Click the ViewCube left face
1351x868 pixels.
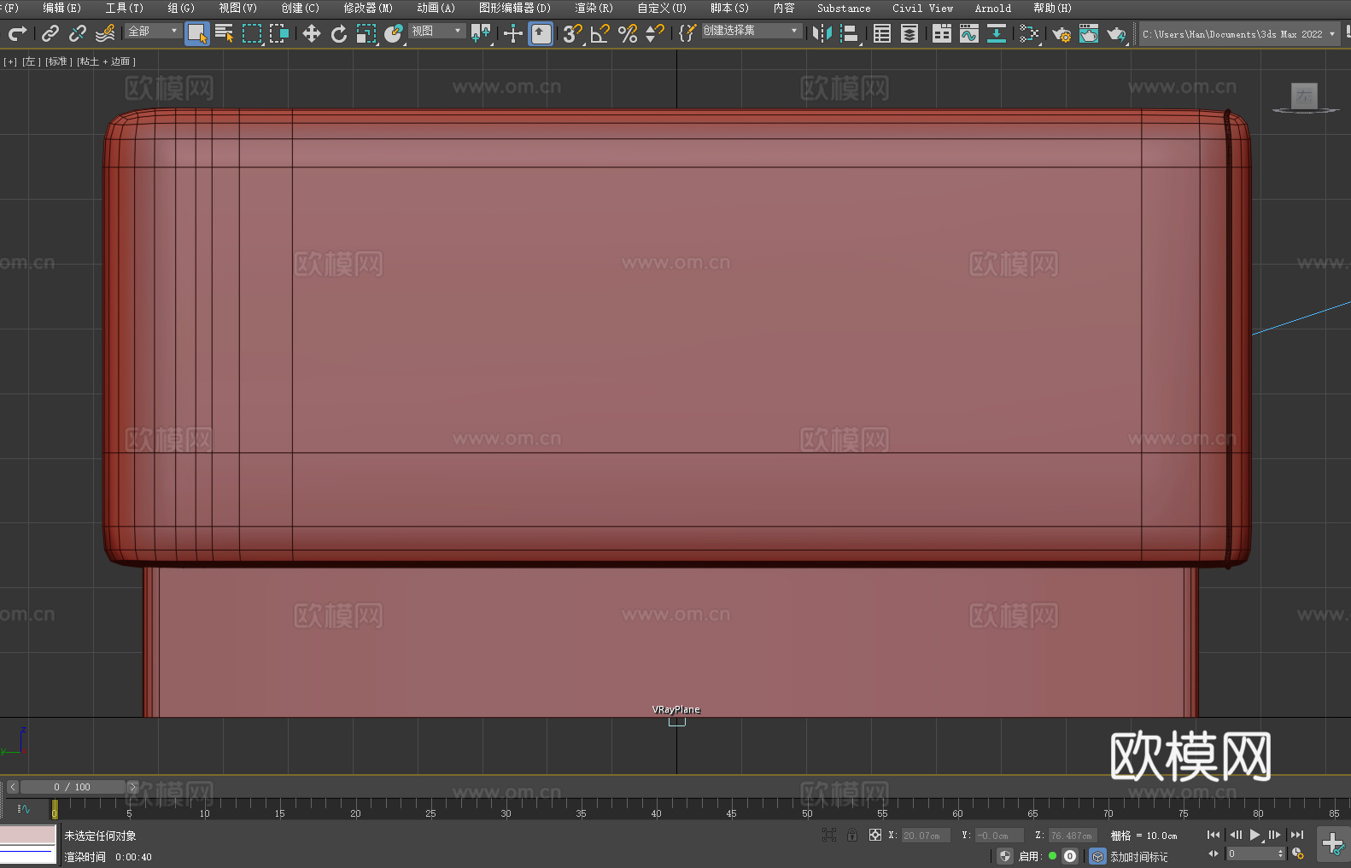1304,96
